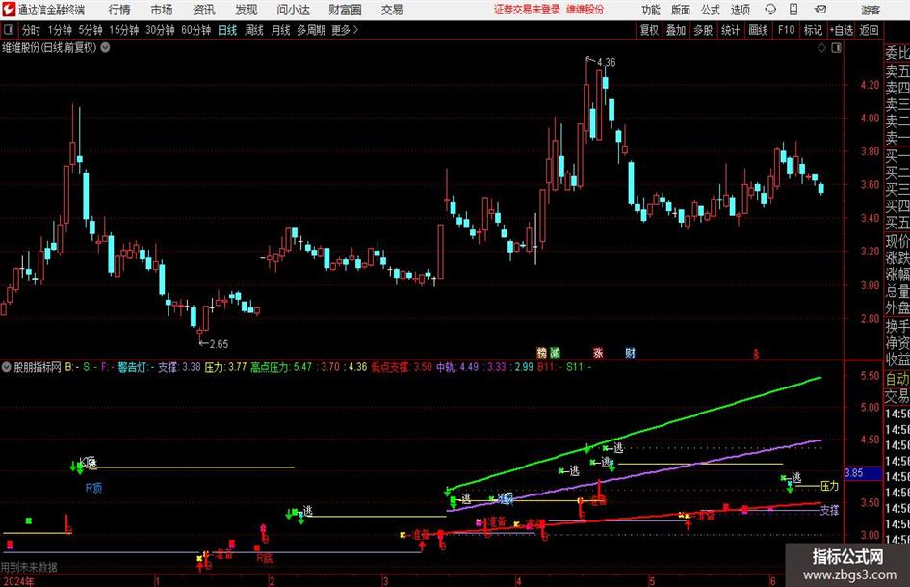Click the diamond icon at chart top-right
This screenshot has width=910, height=587.
pos(821,48)
